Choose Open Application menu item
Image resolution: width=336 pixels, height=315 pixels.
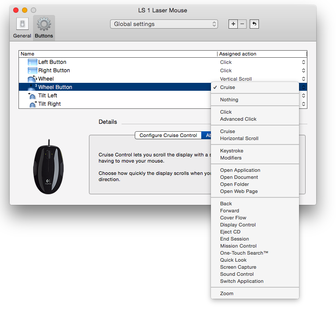[255, 170]
